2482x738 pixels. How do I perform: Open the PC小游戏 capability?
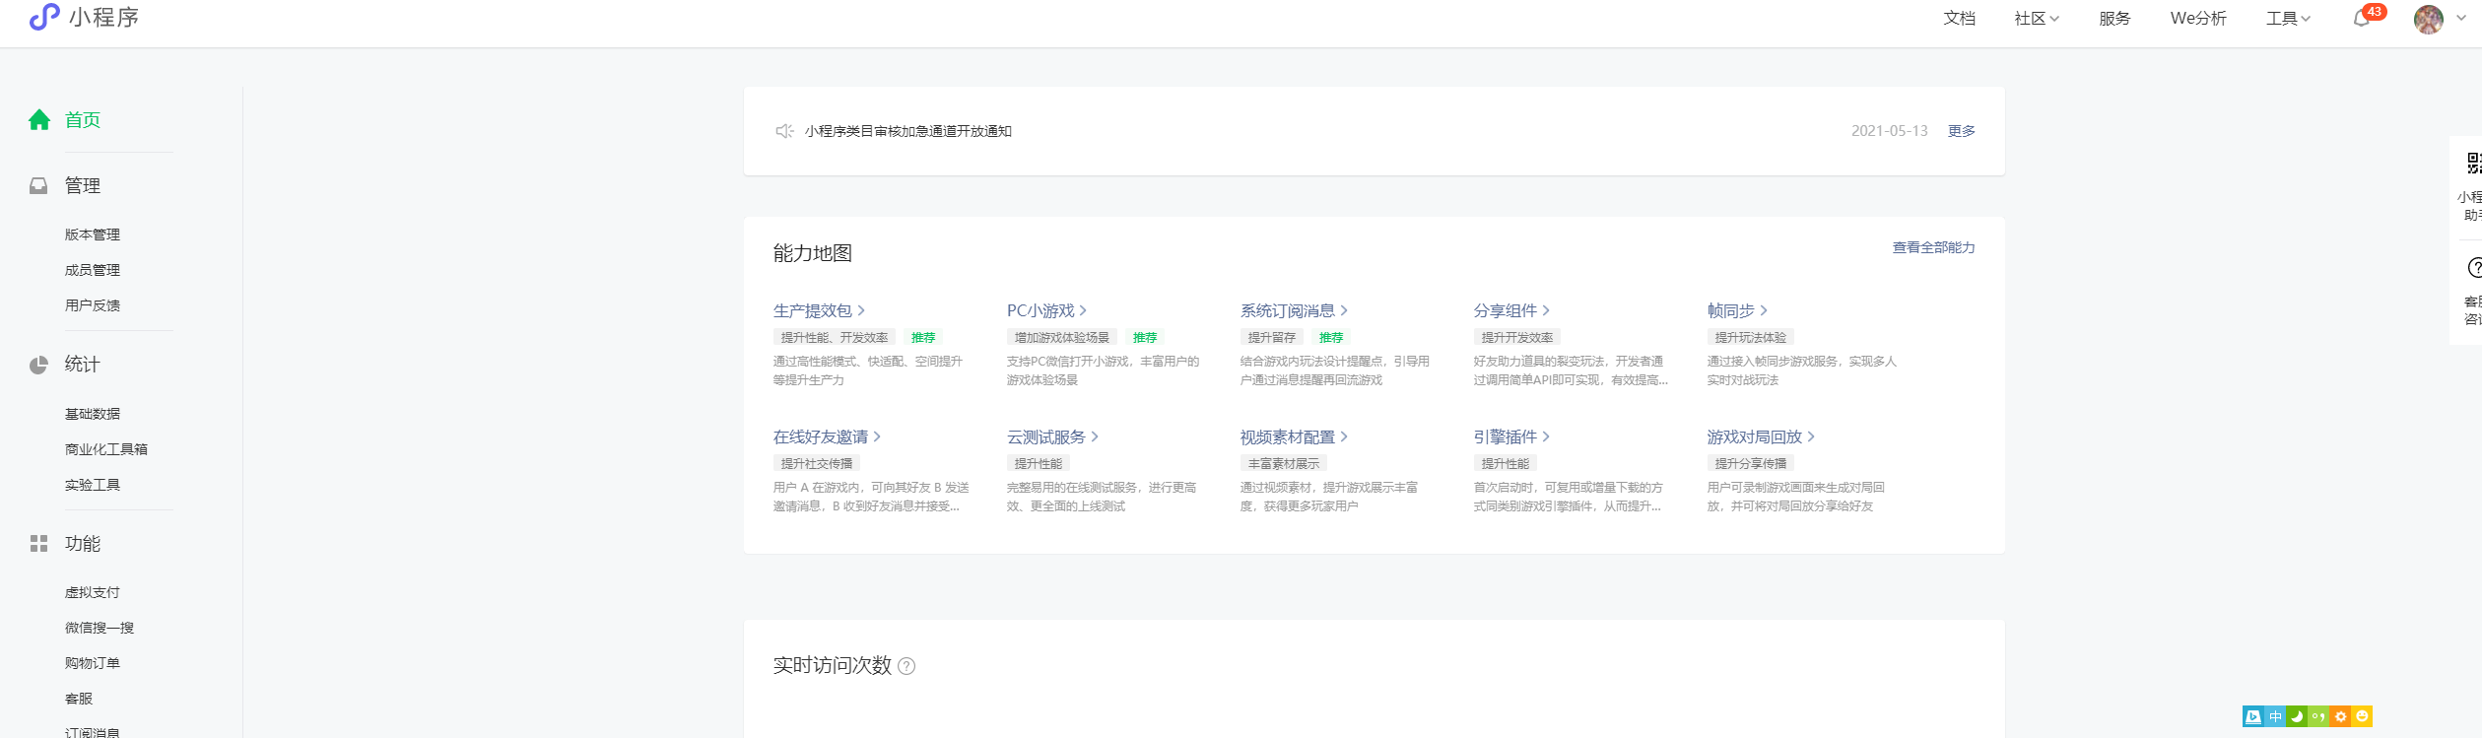(x=1040, y=310)
